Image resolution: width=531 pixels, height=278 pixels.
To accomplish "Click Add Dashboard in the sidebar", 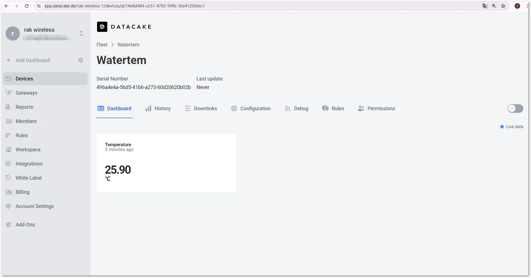I will (x=33, y=60).
